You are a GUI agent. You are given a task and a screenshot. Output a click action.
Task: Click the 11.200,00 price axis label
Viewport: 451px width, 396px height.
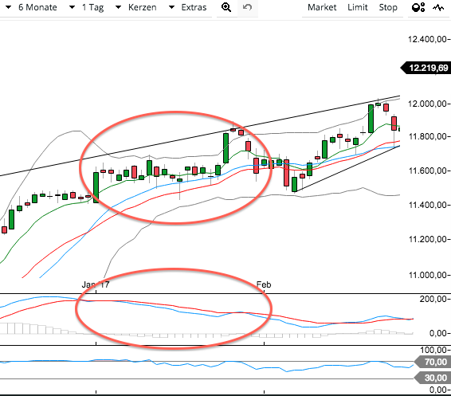tap(427, 239)
